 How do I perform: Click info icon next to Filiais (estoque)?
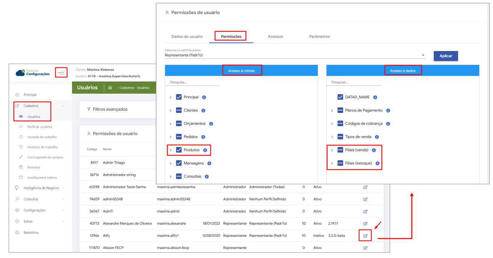[377, 164]
